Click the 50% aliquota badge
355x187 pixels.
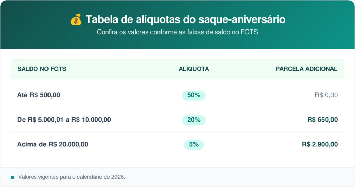(193, 95)
